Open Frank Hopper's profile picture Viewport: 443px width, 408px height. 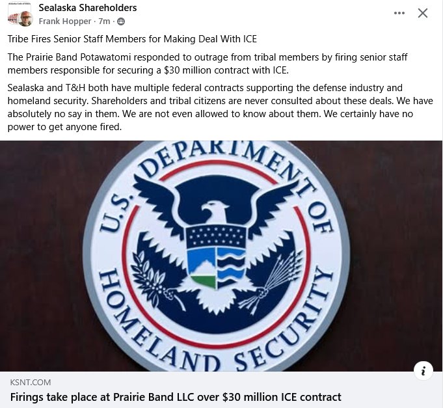click(x=25, y=19)
